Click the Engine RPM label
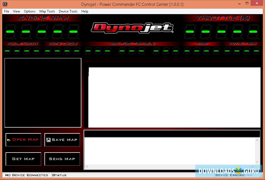265x180 pixels. click(43, 18)
